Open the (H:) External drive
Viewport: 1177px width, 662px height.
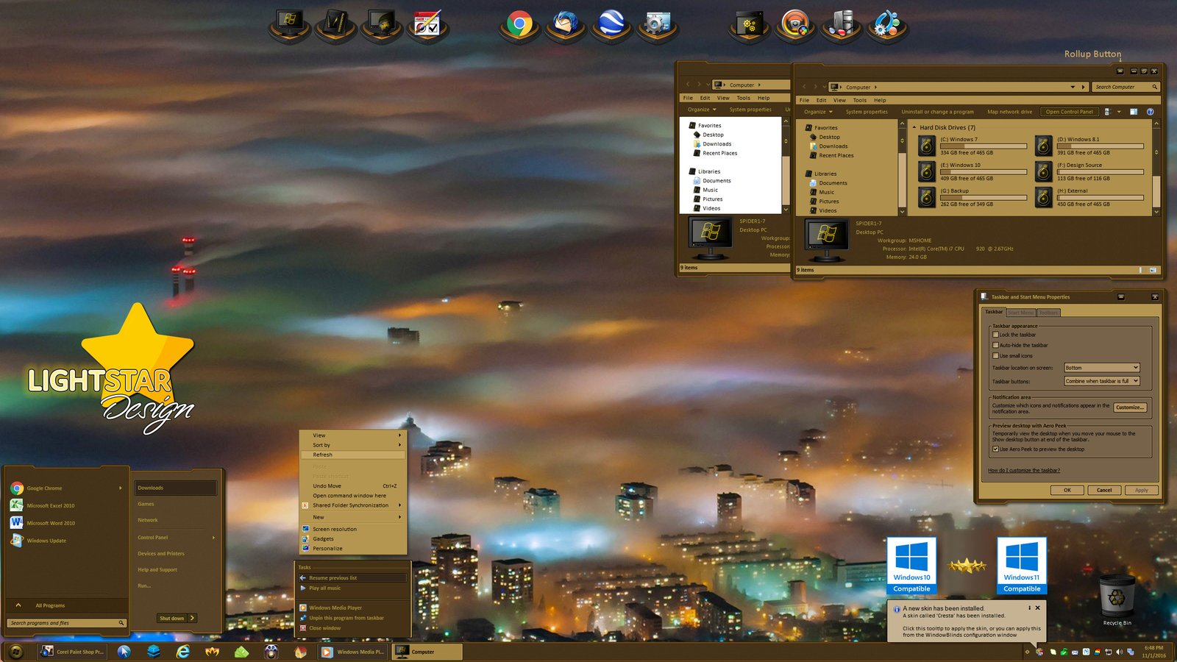[x=1089, y=197]
